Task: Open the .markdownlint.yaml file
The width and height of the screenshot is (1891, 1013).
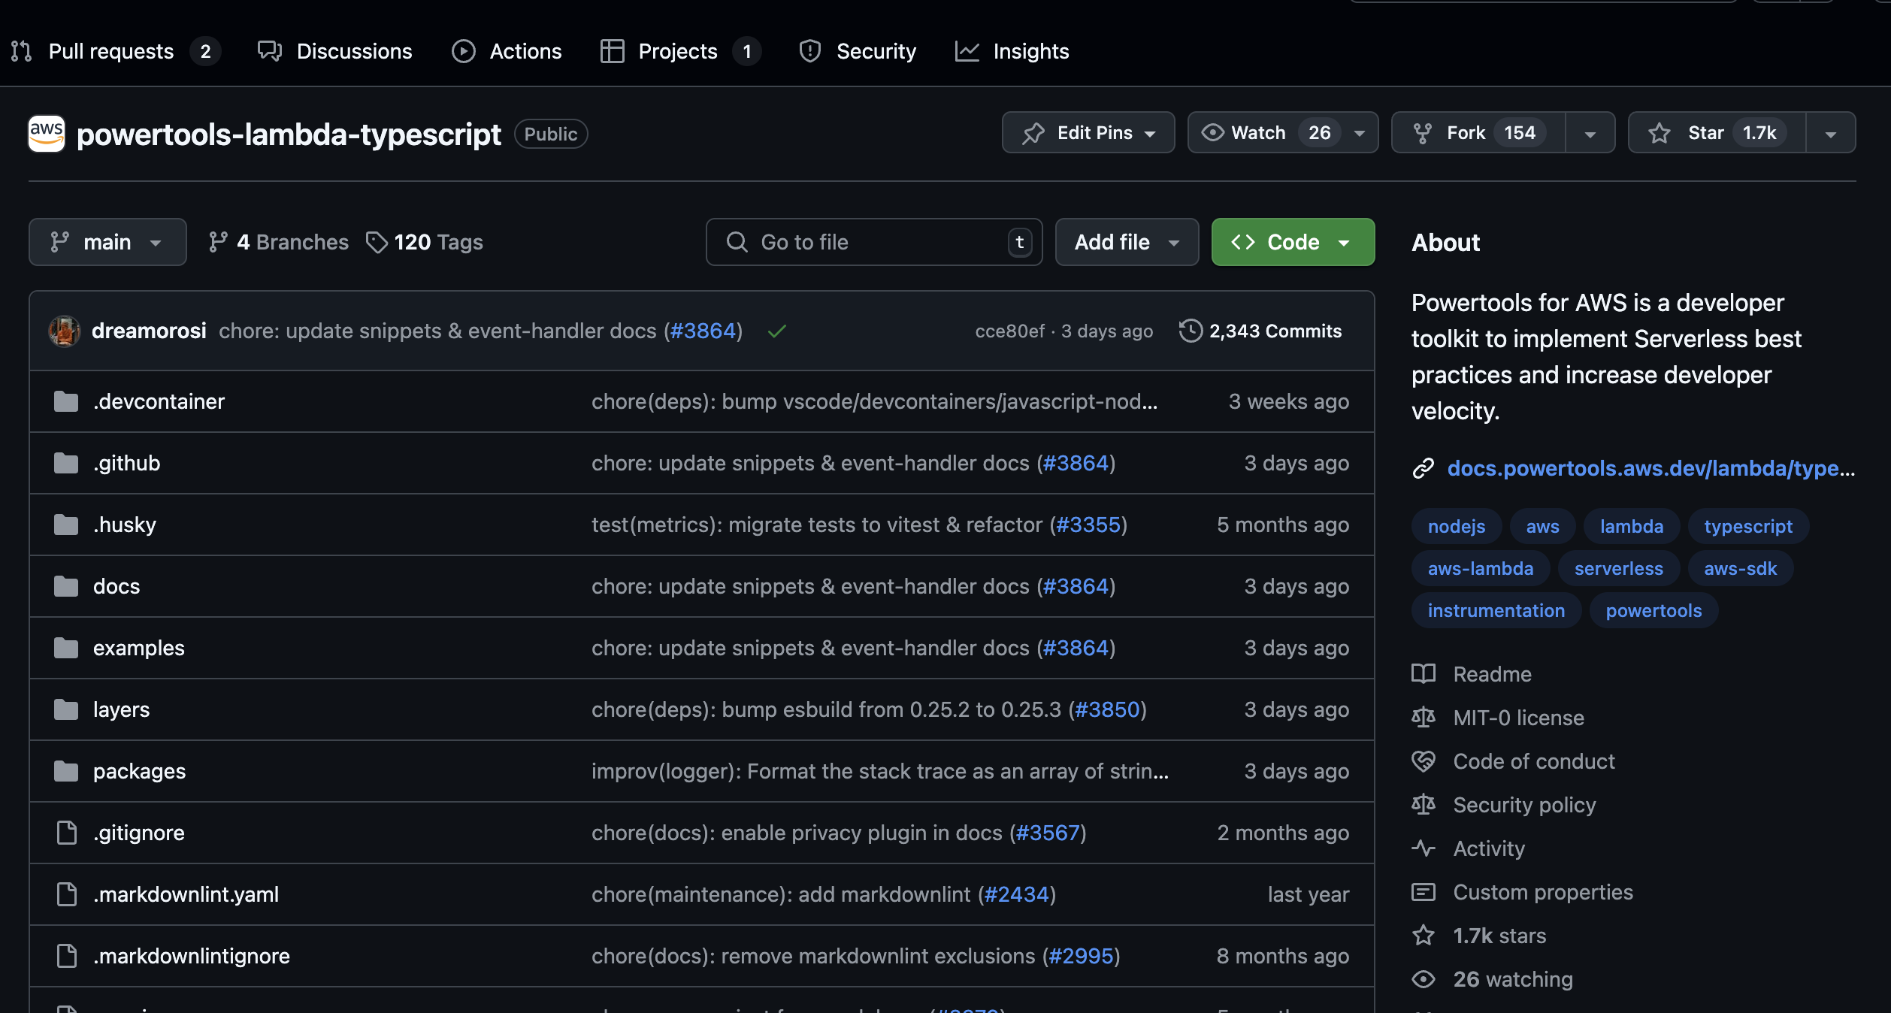Action: click(x=186, y=894)
